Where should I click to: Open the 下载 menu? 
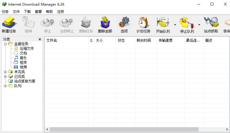coord(27,12)
